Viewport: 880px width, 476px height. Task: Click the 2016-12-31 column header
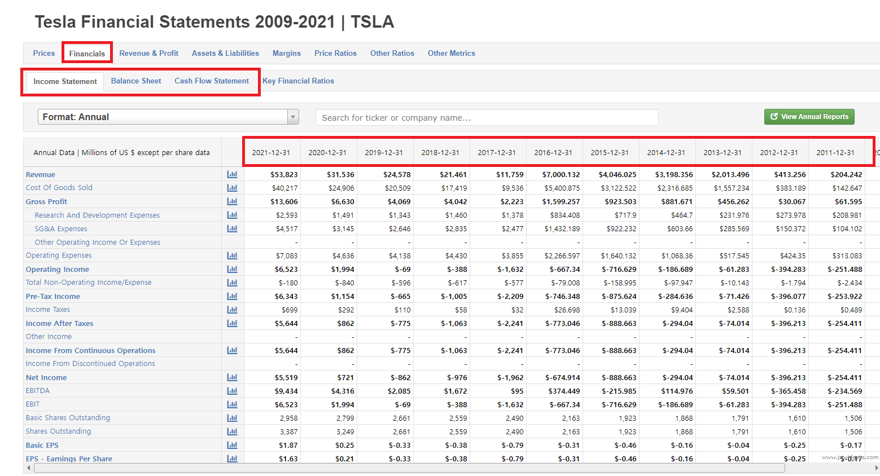coord(553,152)
